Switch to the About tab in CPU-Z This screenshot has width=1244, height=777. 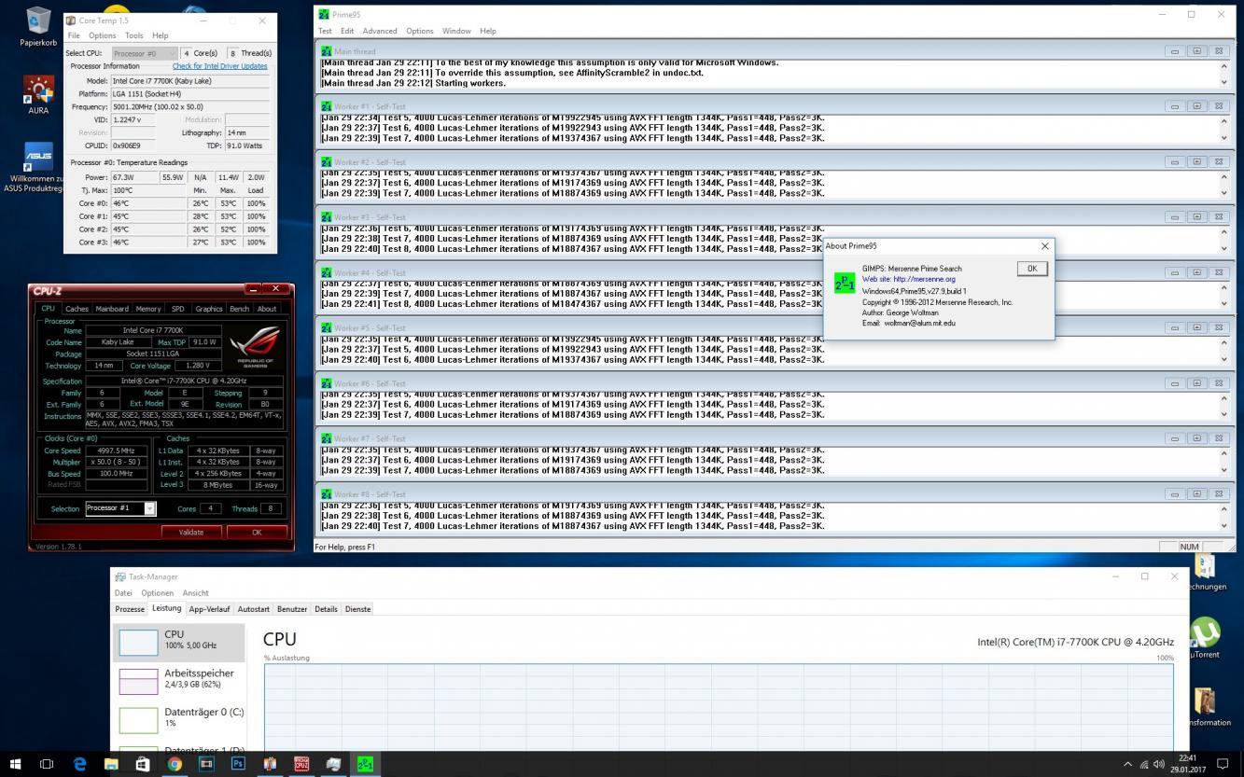click(x=267, y=309)
